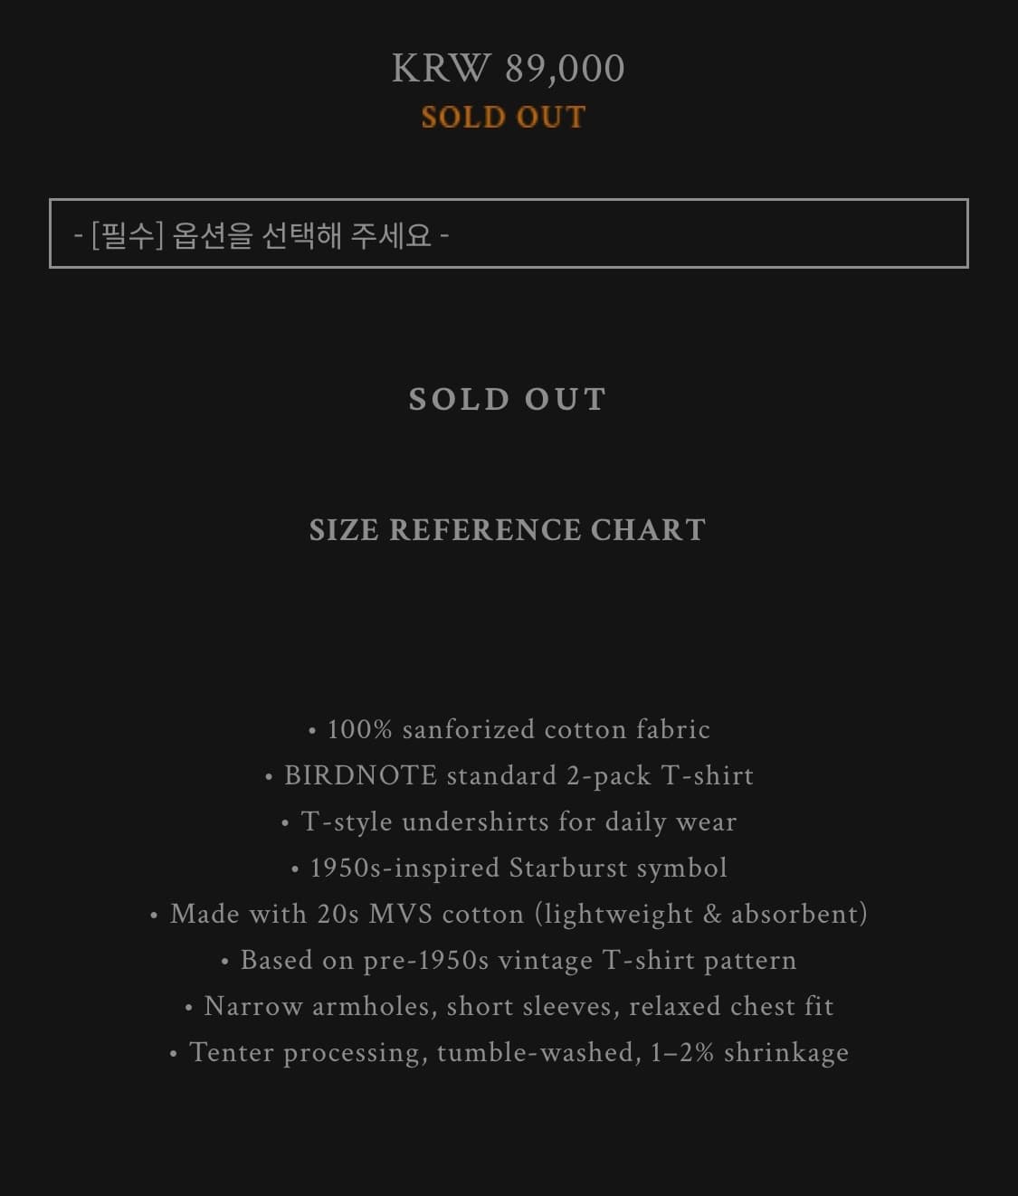Click the gray SOLD OUT button

point(508,399)
